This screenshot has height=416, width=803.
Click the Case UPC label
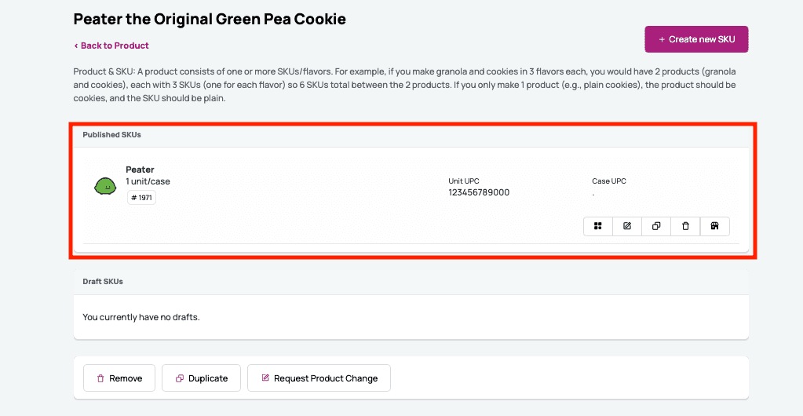609,181
